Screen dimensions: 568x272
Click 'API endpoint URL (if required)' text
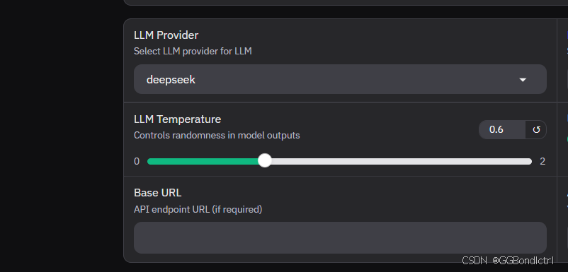coord(198,209)
